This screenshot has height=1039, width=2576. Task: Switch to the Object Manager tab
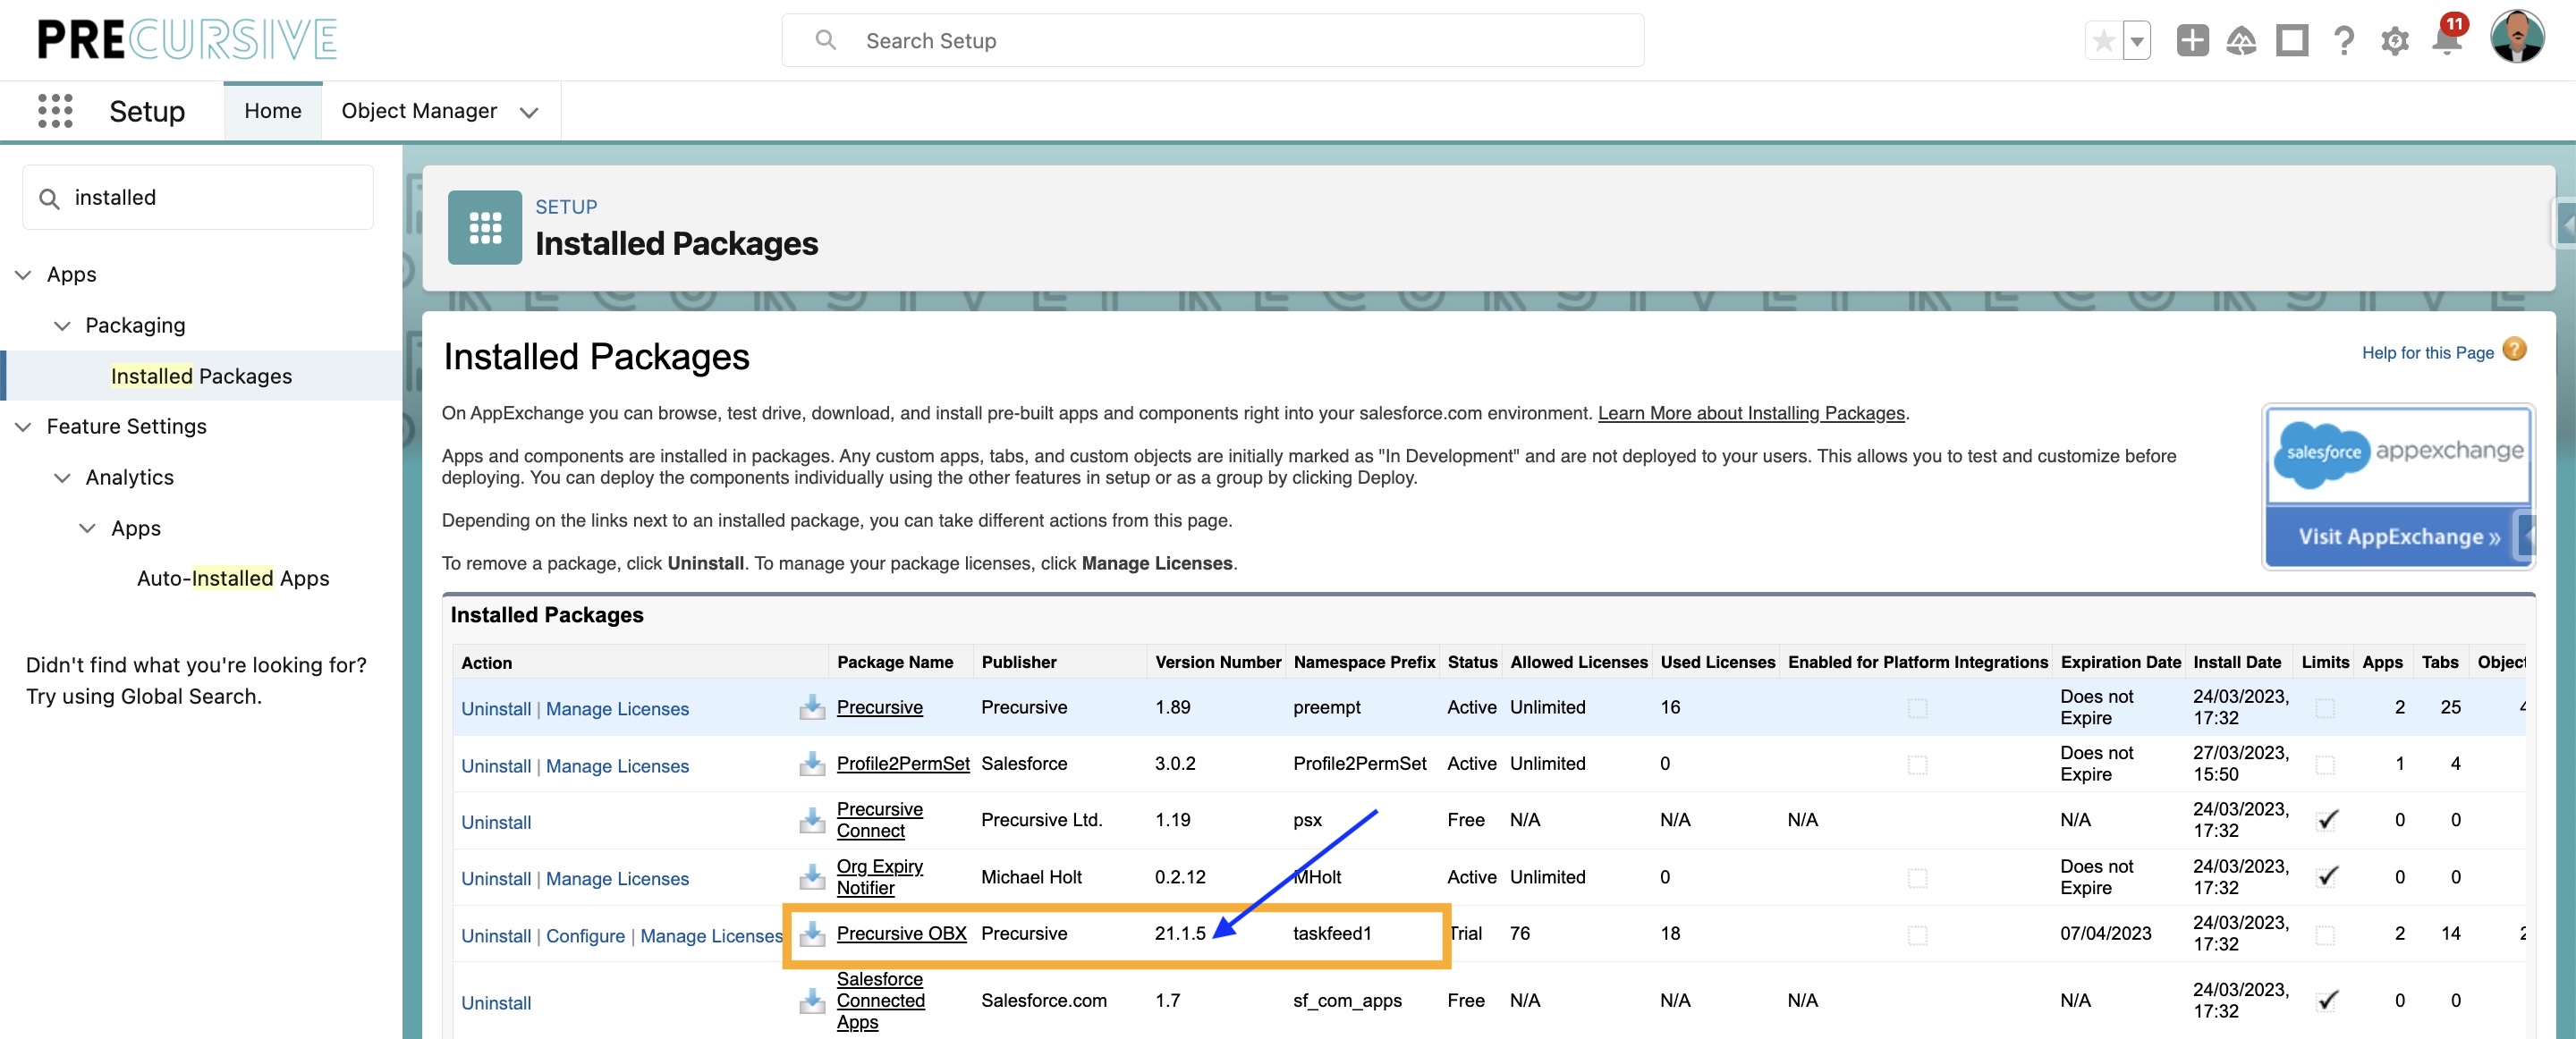[419, 111]
